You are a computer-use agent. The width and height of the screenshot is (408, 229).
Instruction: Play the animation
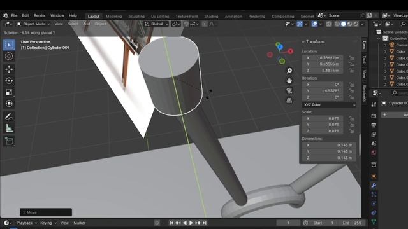click(191, 223)
